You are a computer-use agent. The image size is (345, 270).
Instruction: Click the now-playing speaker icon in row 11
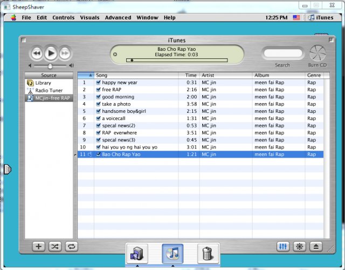89,154
